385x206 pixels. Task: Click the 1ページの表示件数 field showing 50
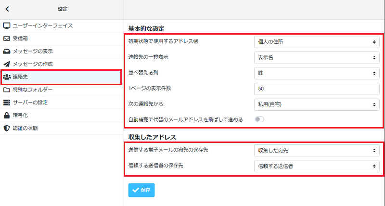(317, 89)
